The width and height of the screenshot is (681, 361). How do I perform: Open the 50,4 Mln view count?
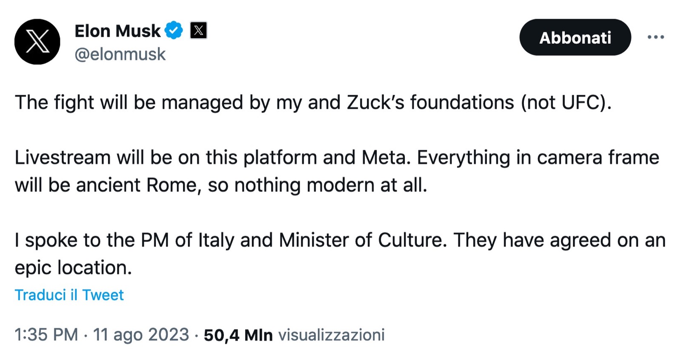click(x=238, y=335)
